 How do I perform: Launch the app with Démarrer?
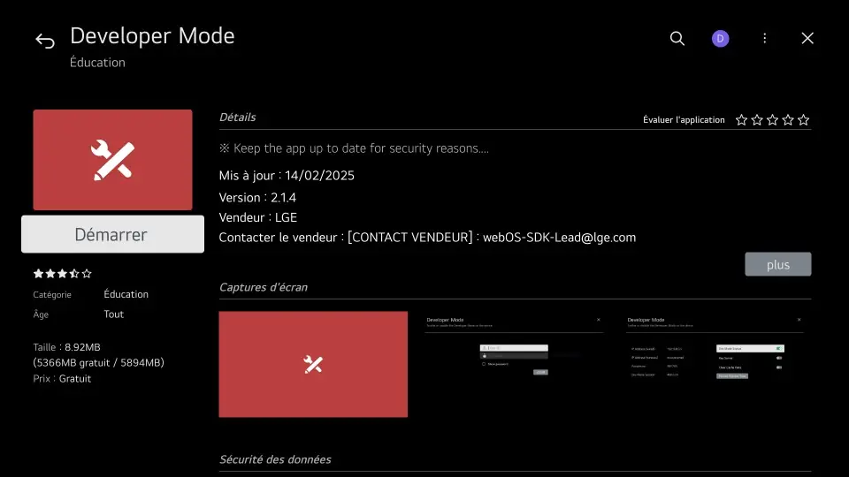click(x=112, y=234)
